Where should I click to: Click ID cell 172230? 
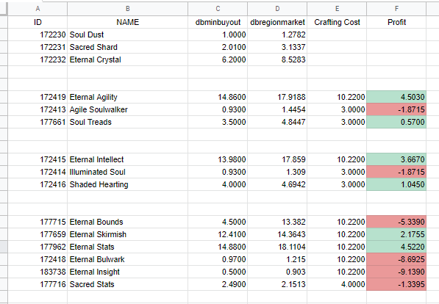click(38, 35)
